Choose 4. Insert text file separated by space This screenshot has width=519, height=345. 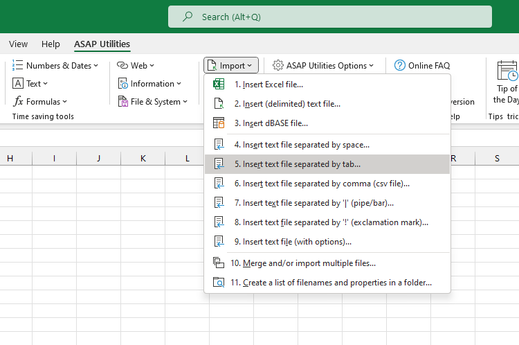[327, 145]
